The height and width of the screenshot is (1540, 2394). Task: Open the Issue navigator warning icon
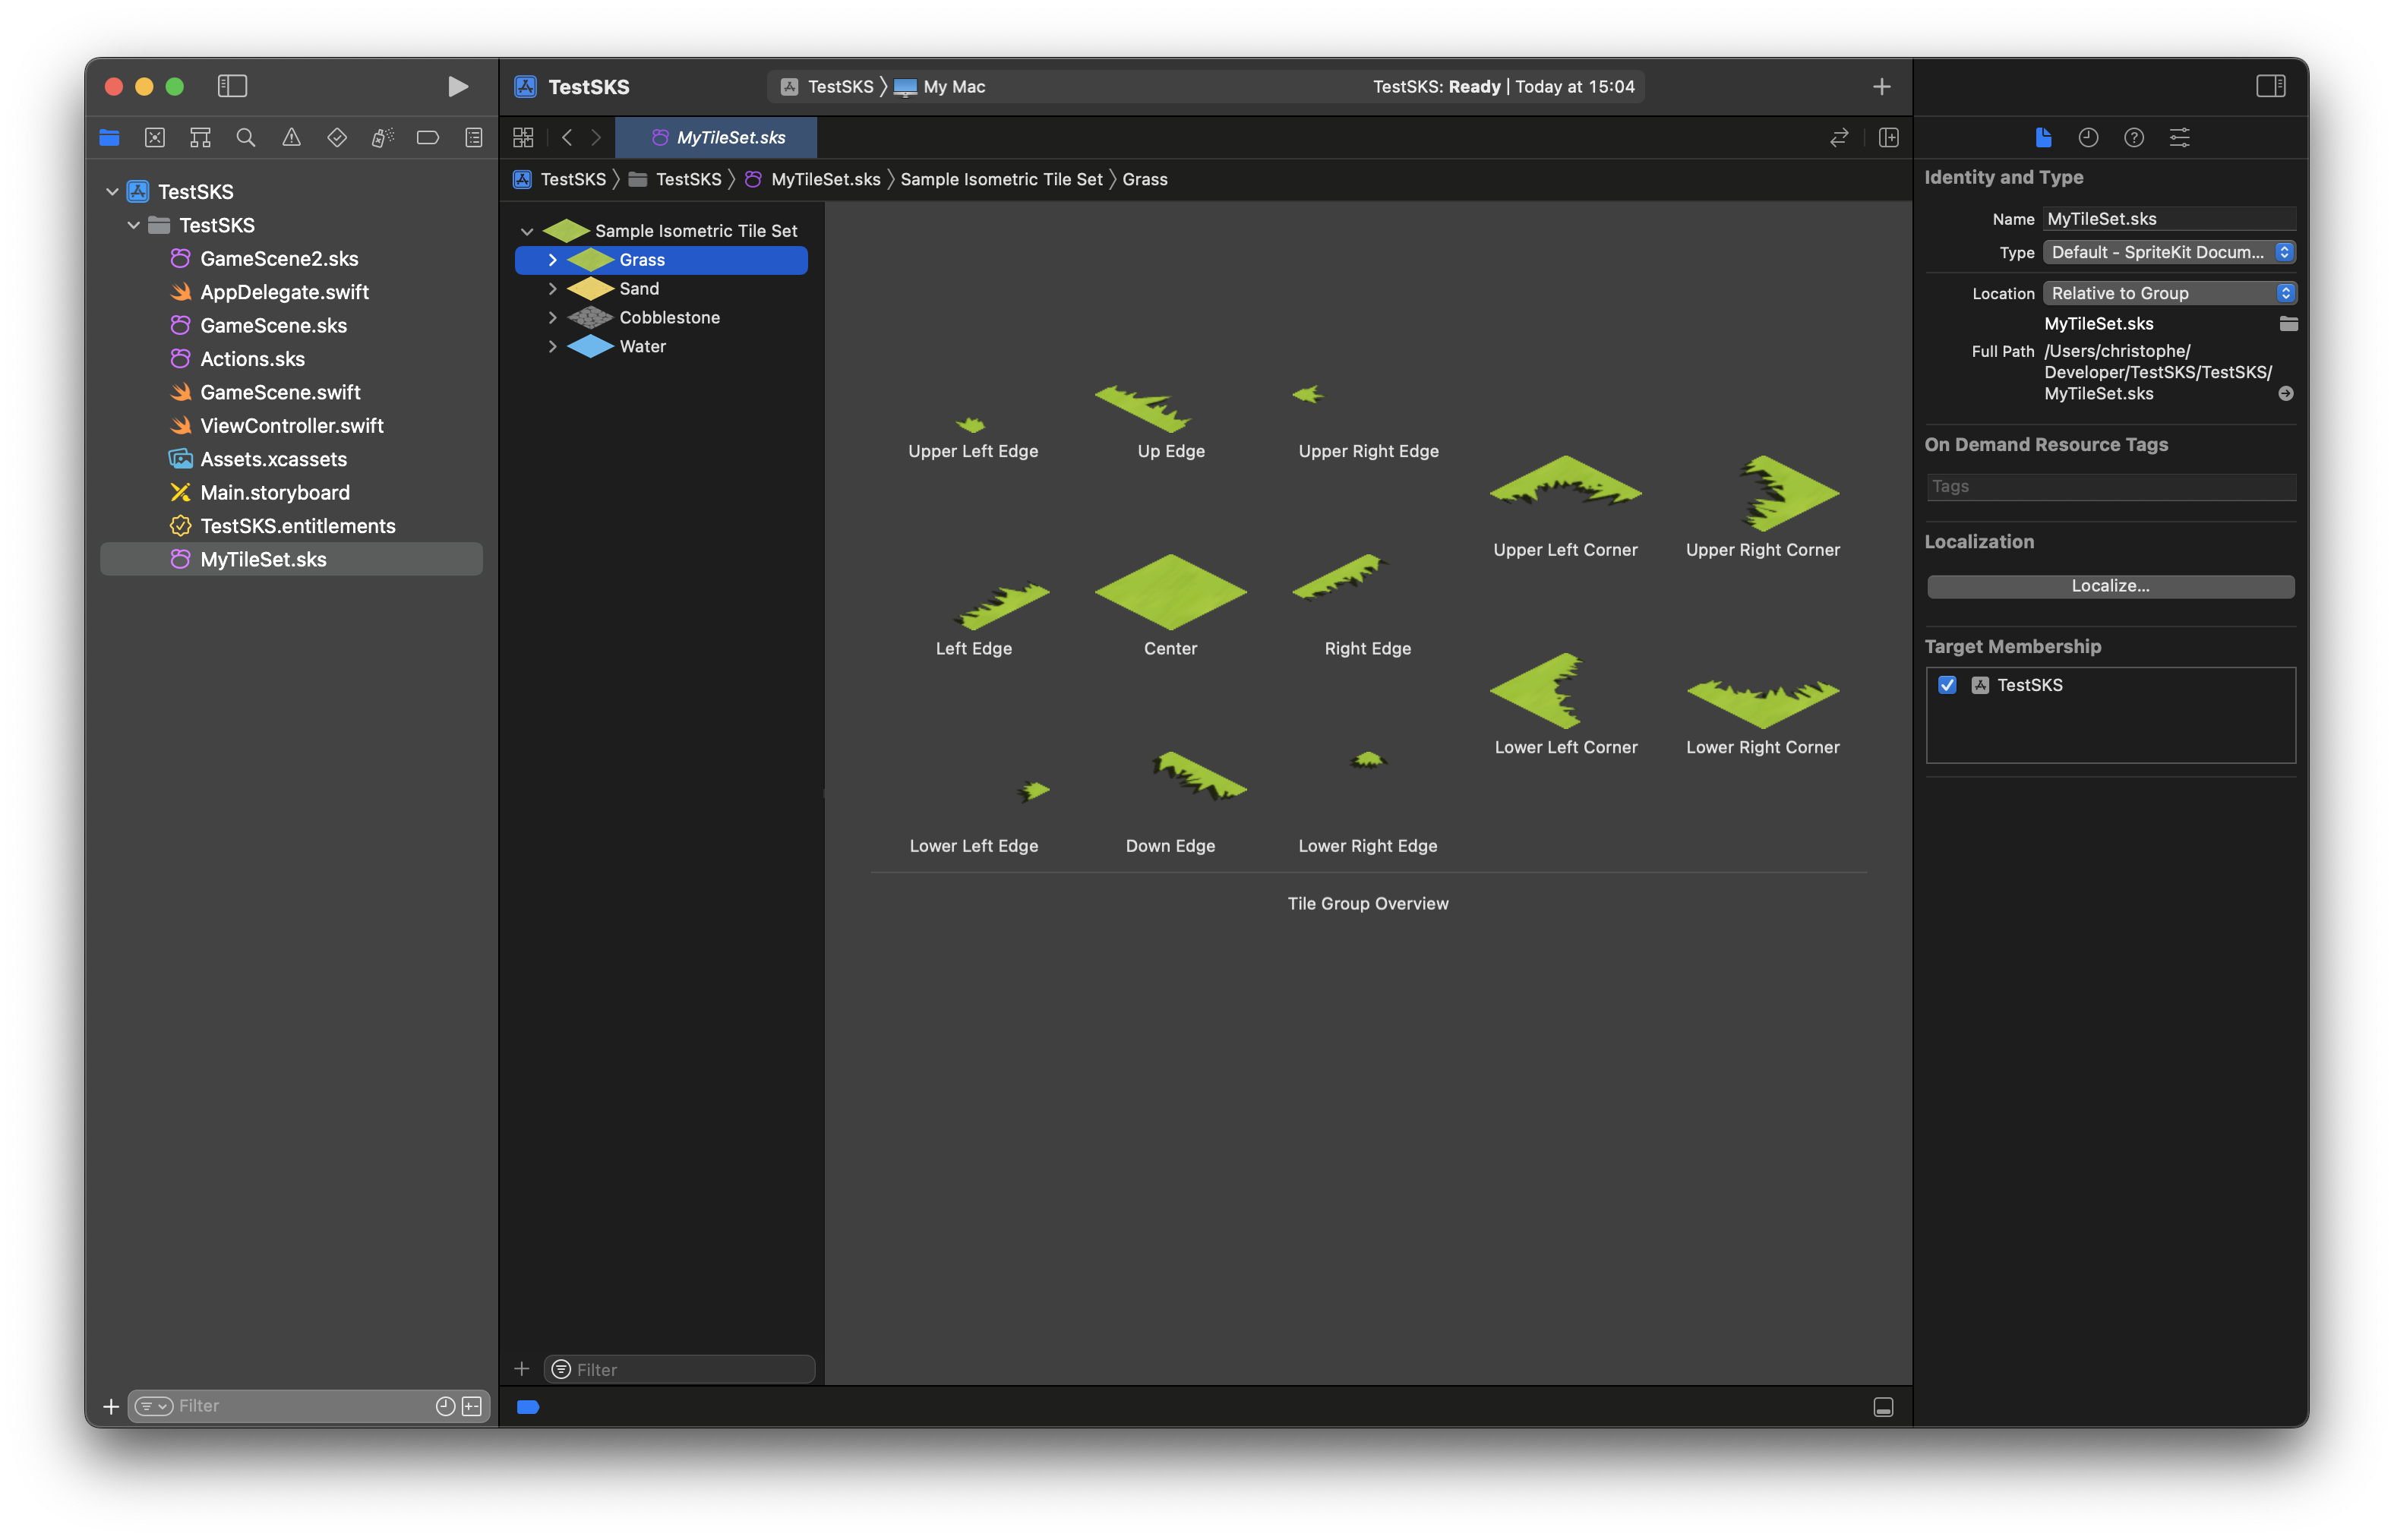291,138
